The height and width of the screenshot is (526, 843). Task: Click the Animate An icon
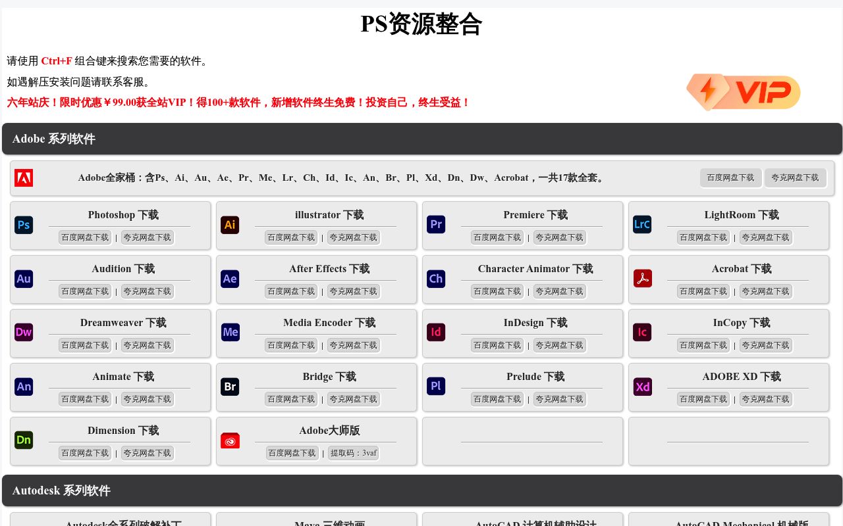tap(24, 387)
